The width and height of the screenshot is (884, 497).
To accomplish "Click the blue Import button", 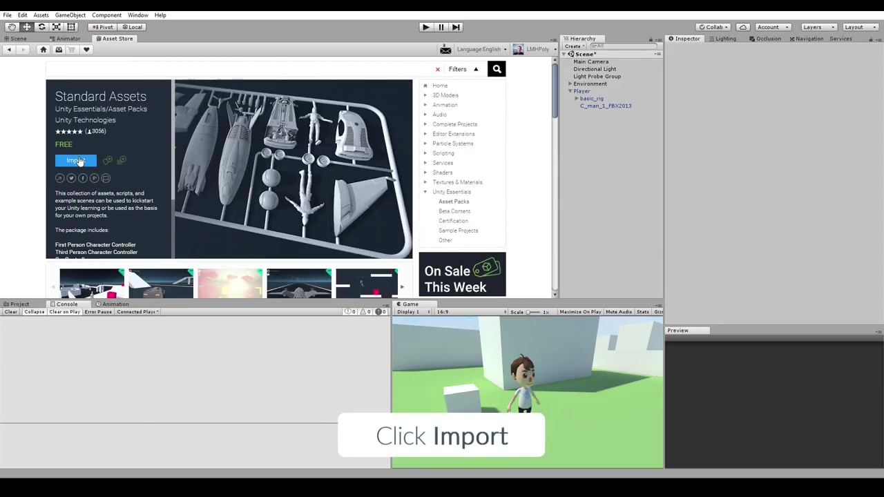I will click(76, 161).
